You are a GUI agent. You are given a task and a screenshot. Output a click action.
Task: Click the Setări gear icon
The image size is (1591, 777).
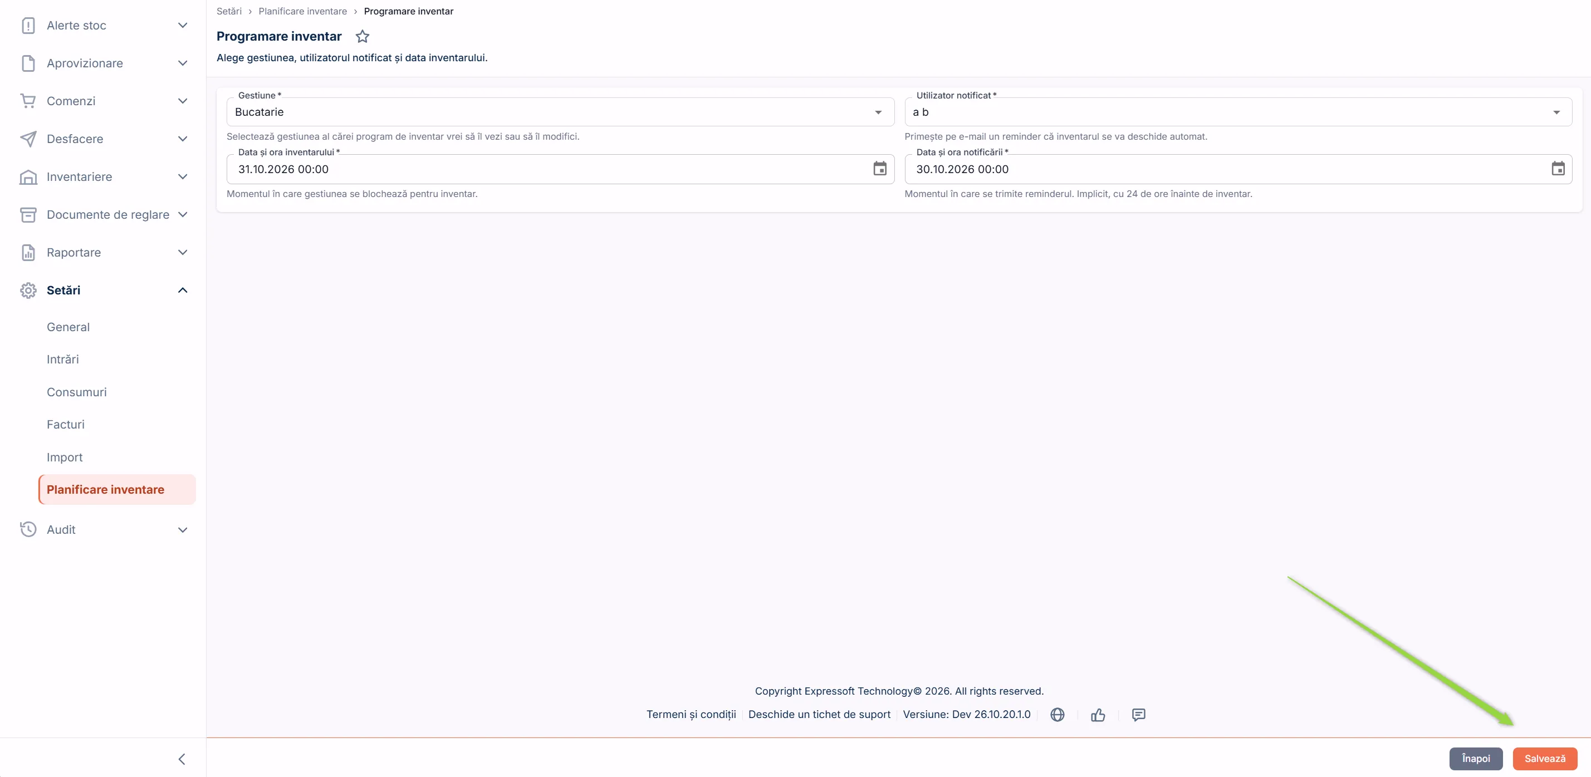tap(28, 290)
